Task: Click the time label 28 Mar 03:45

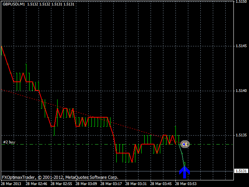Action: 161,184
